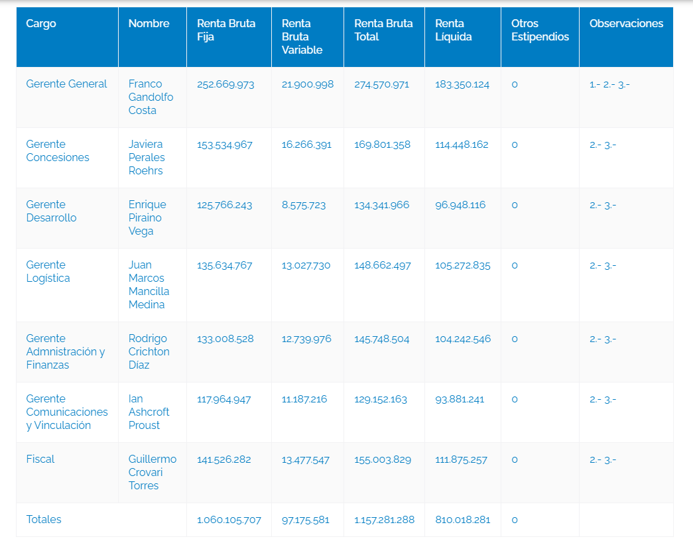Image resolution: width=693 pixels, height=543 pixels.
Task: Click observations "1.- 2.- 3.-" for Gerente General
Action: click(x=609, y=84)
